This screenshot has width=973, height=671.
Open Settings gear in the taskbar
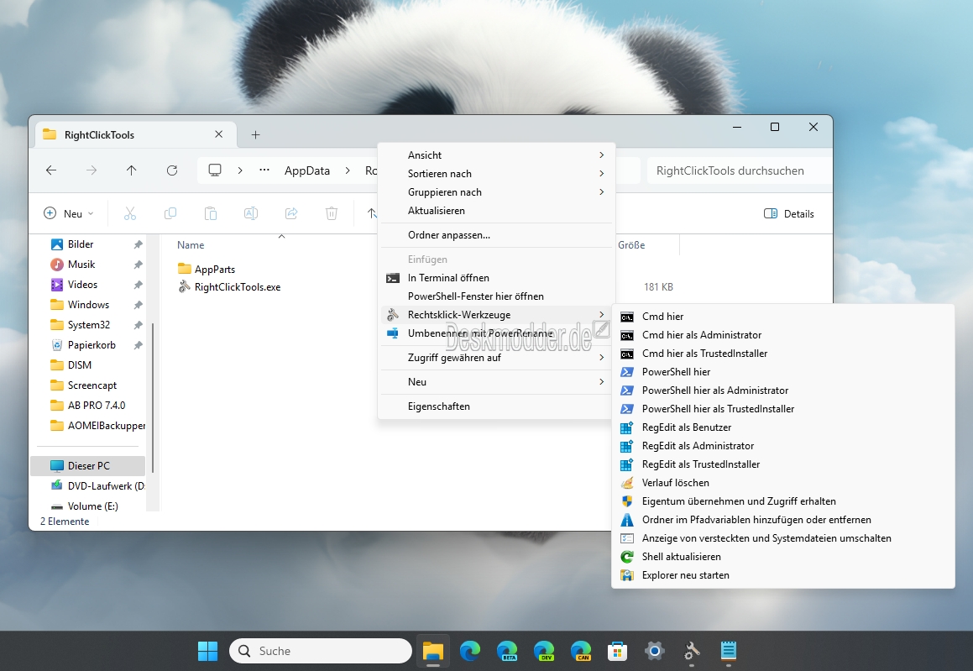pyautogui.click(x=654, y=651)
